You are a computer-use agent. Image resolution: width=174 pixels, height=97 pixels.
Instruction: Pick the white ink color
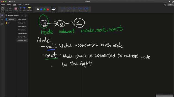(x=38, y=9)
